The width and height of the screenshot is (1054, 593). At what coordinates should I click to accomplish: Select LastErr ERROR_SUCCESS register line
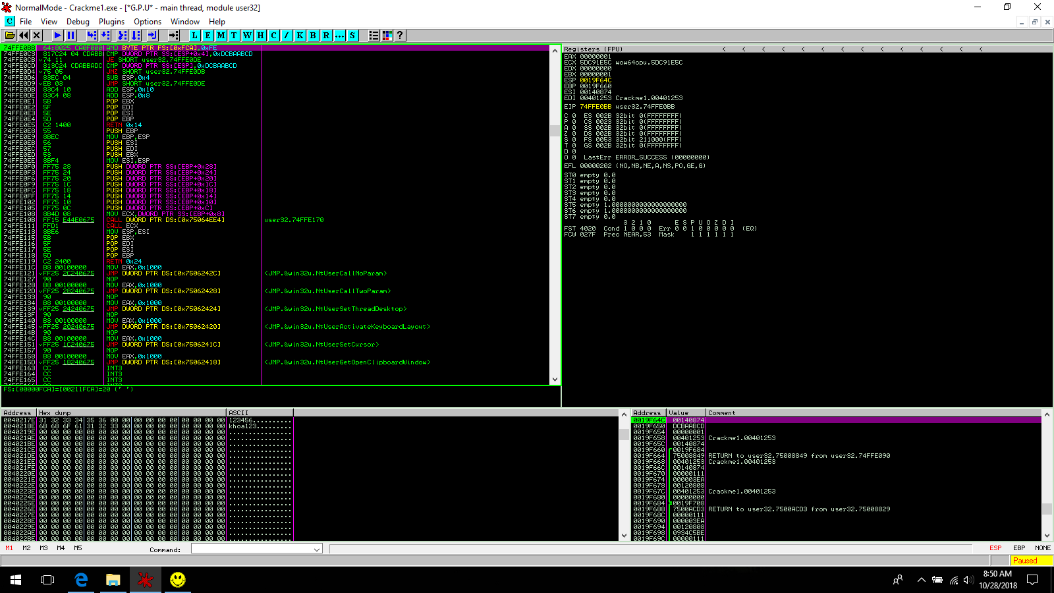pyautogui.click(x=646, y=157)
